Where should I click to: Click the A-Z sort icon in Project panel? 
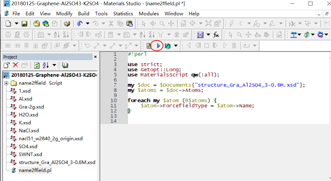coord(46,65)
